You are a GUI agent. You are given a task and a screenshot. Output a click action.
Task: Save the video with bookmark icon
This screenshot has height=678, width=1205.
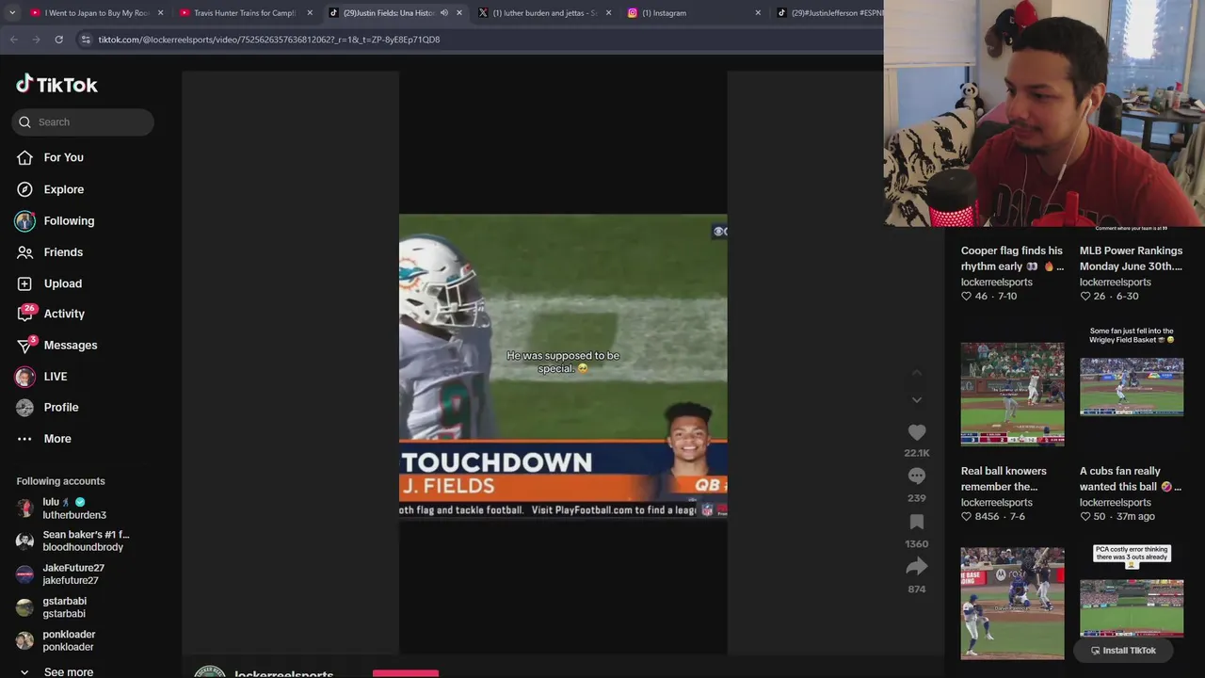click(x=916, y=523)
